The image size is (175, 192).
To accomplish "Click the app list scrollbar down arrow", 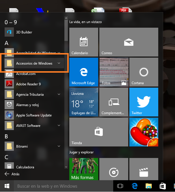I will pos(66,167).
